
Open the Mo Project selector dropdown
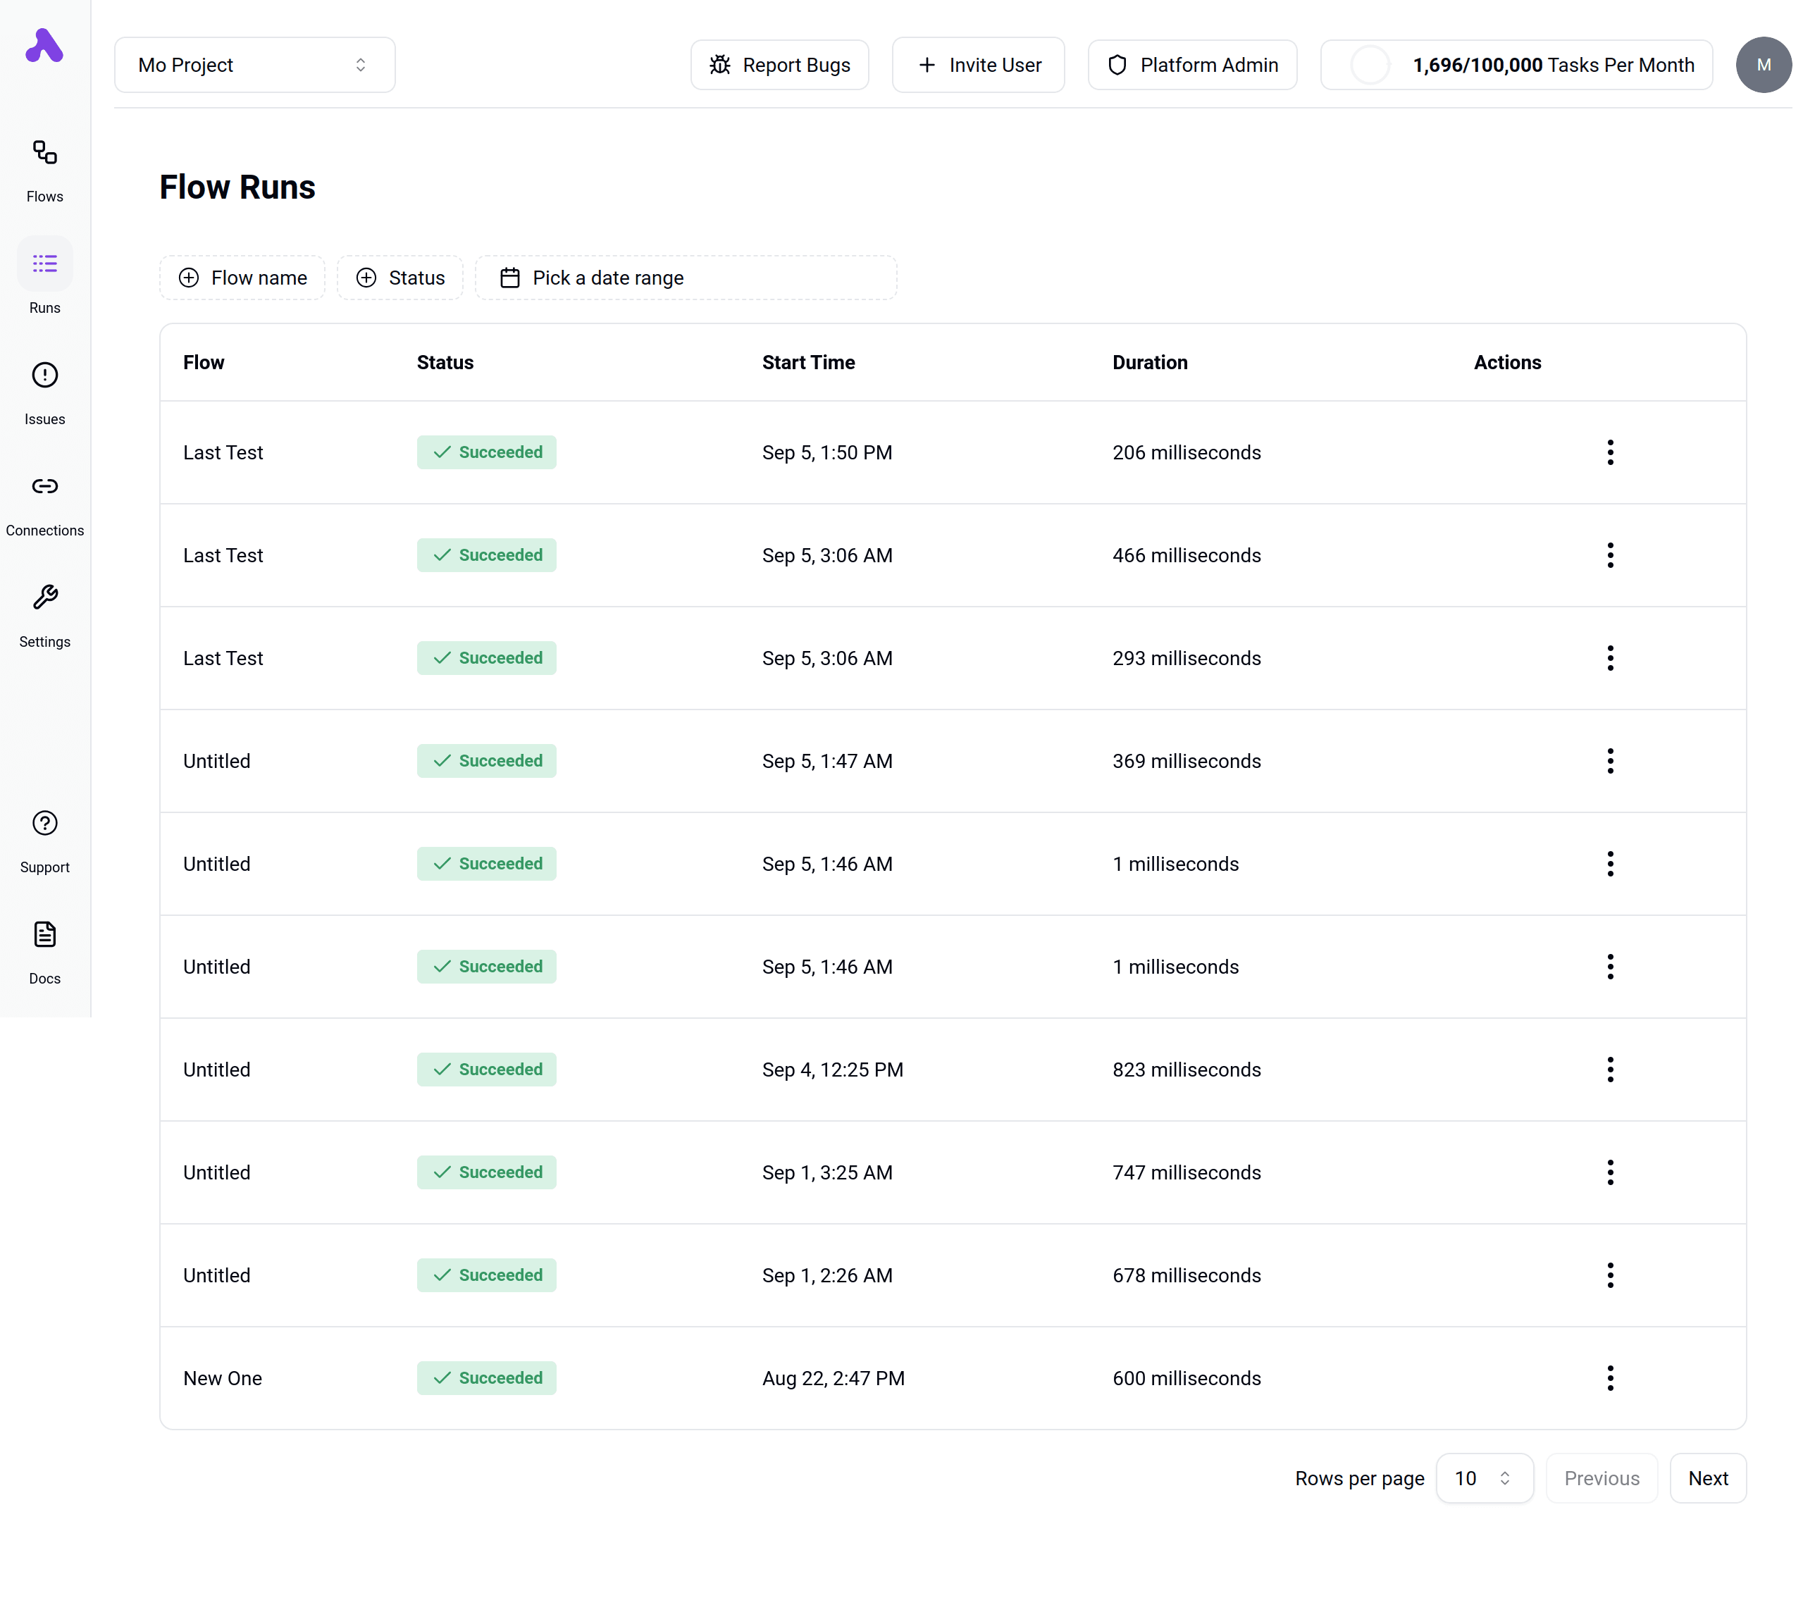coord(255,65)
